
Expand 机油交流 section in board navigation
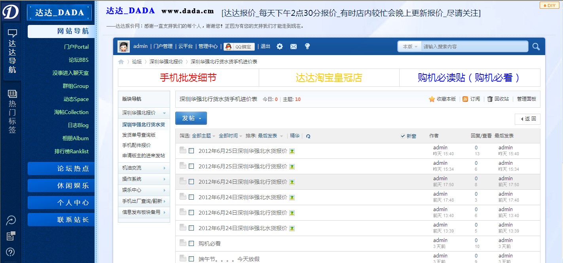(x=144, y=168)
